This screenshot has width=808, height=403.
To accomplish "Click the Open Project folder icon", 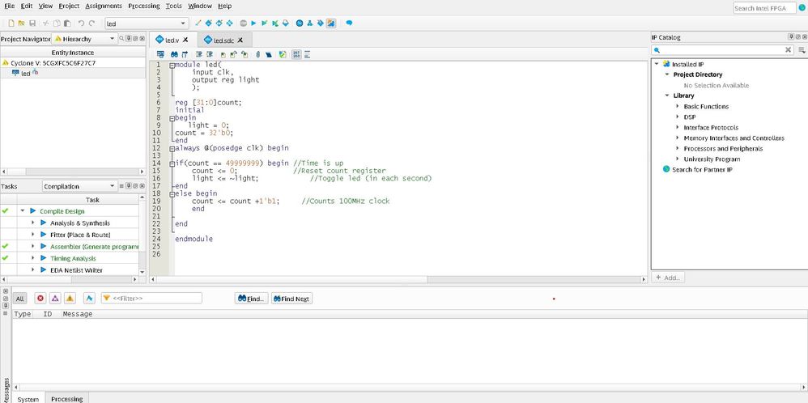I will [22, 23].
